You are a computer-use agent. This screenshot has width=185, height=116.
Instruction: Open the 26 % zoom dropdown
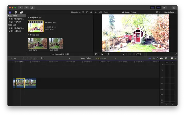pos(159,12)
